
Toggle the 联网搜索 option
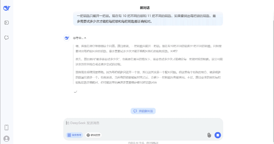93,135
